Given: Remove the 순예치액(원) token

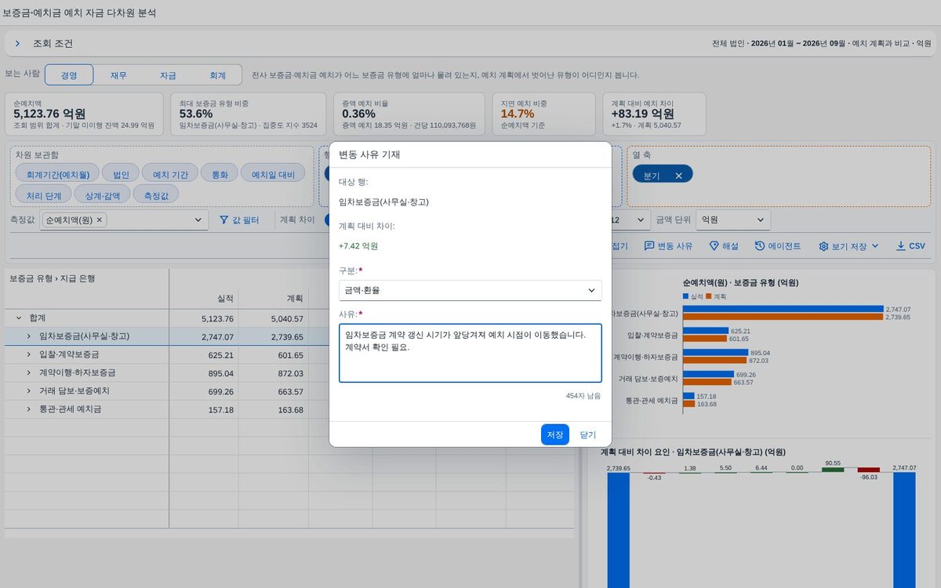Looking at the screenshot, I should click(x=100, y=220).
